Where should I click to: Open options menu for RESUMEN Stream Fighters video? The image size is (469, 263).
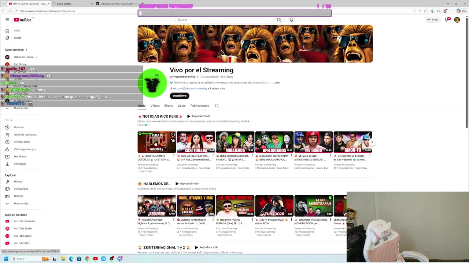click(x=174, y=220)
